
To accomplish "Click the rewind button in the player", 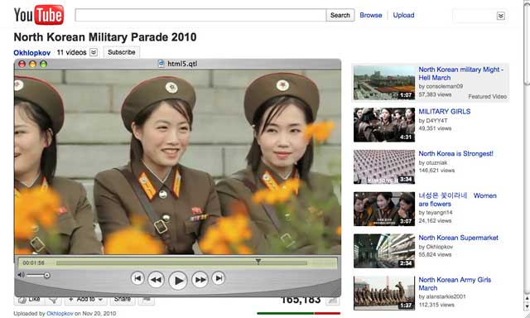I will (x=156, y=279).
